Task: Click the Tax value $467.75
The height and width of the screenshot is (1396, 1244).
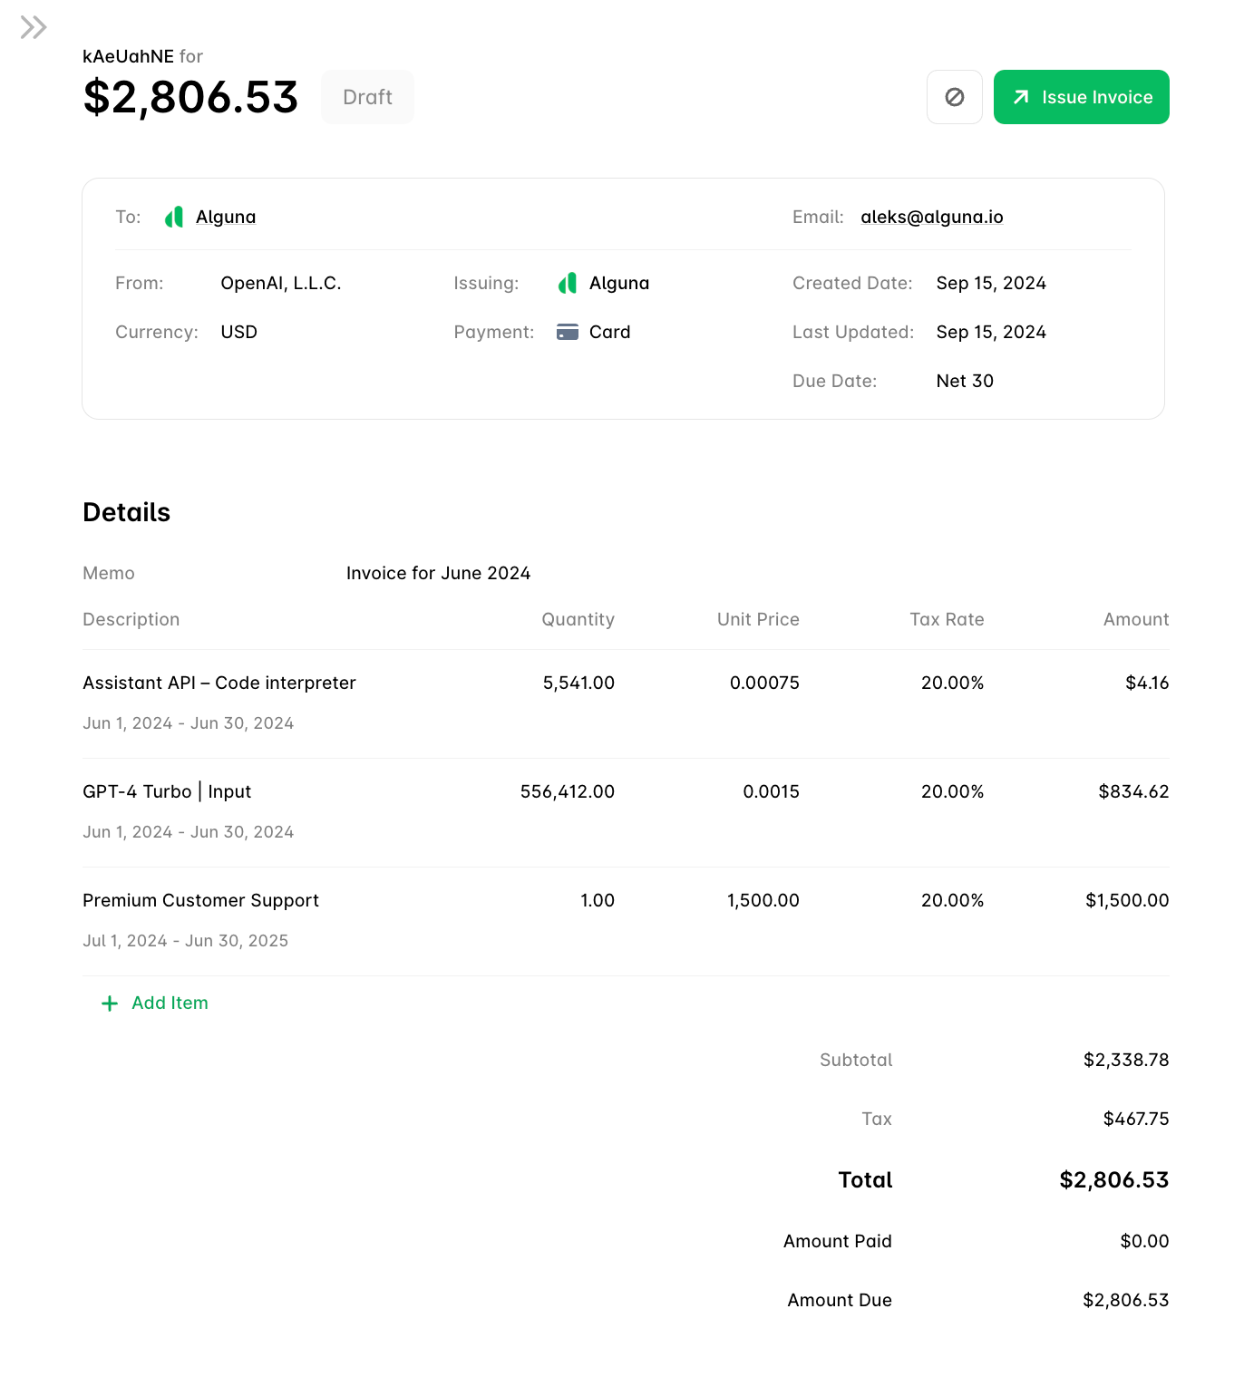Action: 1136,1119
